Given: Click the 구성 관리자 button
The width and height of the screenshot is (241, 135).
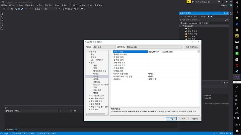Looking at the screenshot, I should [192, 47].
